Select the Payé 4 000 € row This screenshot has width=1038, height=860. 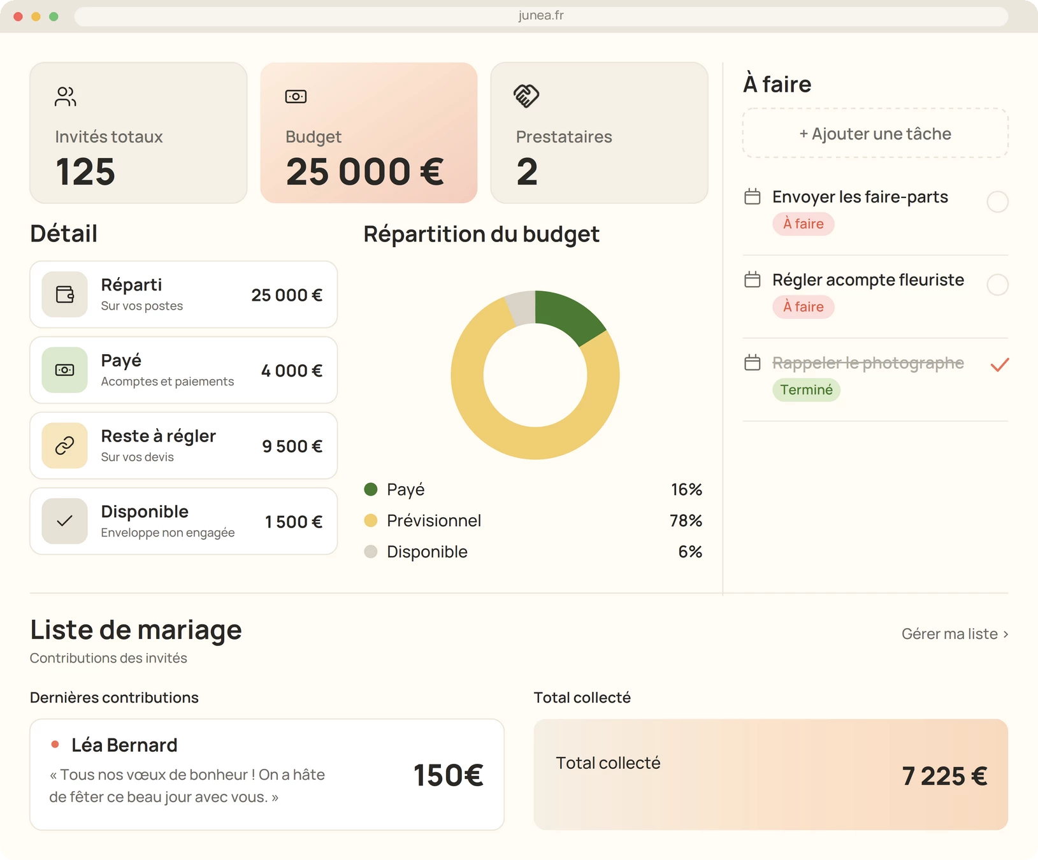pos(184,370)
